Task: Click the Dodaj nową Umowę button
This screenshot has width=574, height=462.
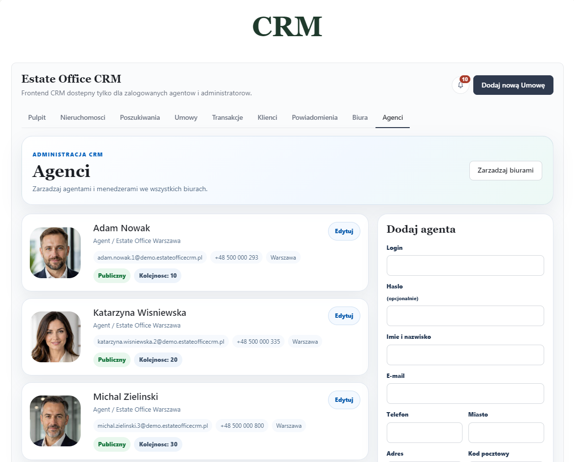Action: click(513, 85)
